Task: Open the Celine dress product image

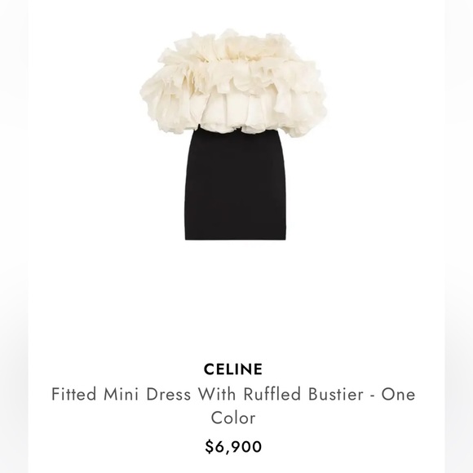Action: (x=233, y=135)
